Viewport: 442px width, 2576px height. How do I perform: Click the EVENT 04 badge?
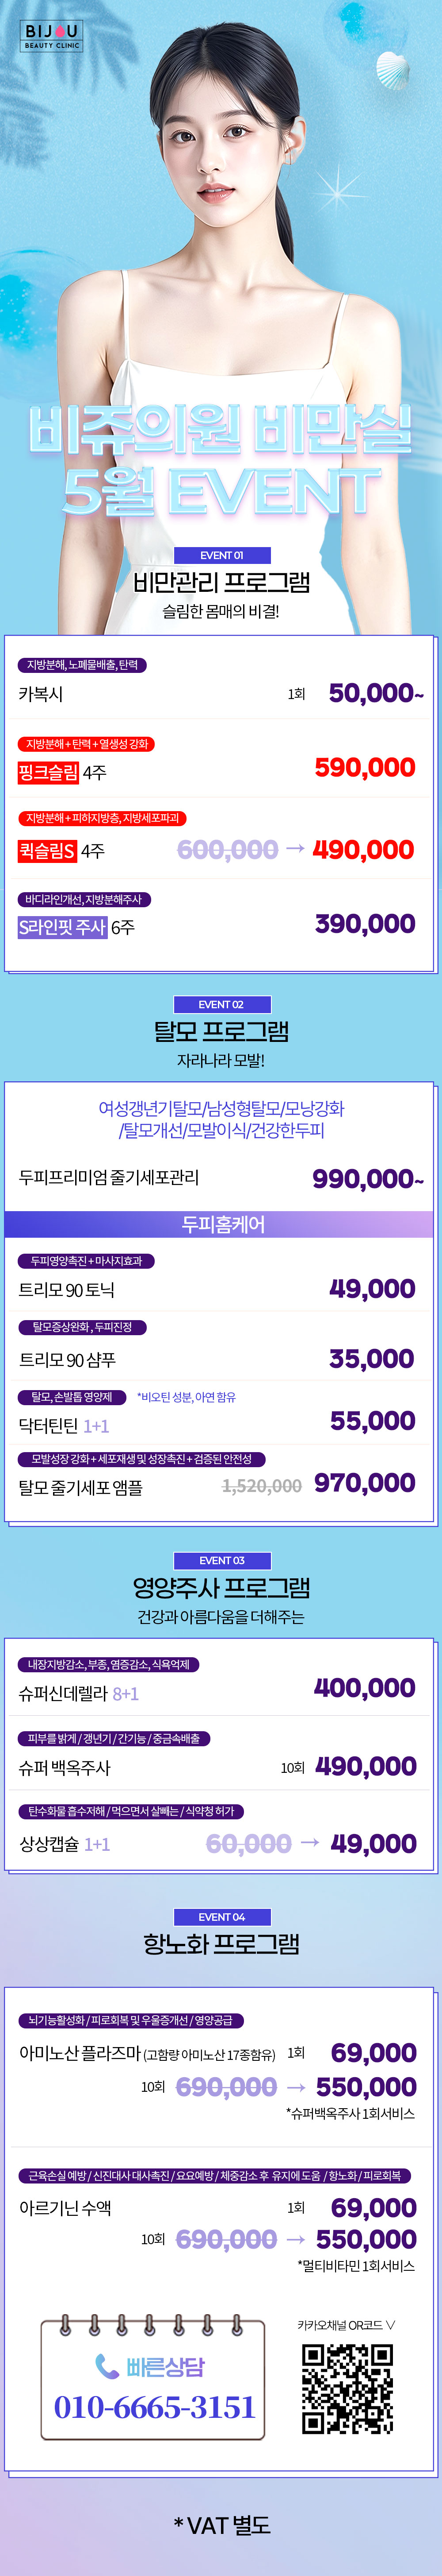[x=221, y=1917]
